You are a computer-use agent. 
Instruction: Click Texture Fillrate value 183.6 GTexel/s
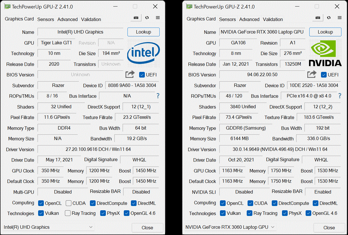coord(319,117)
